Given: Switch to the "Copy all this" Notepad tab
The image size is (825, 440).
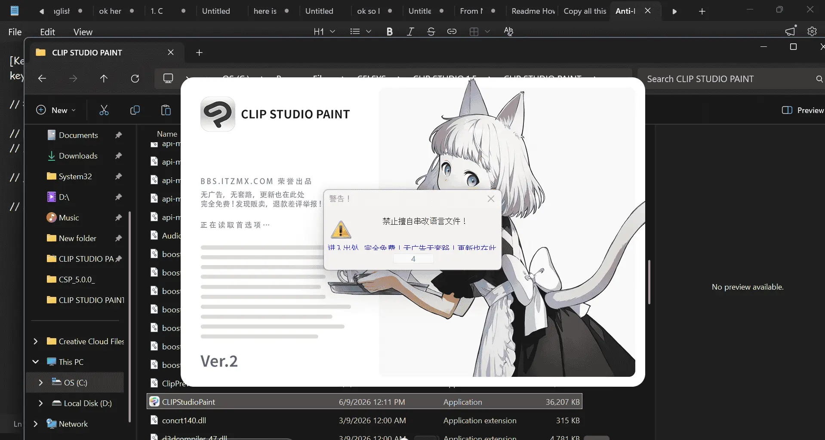Looking at the screenshot, I should pyautogui.click(x=585, y=11).
